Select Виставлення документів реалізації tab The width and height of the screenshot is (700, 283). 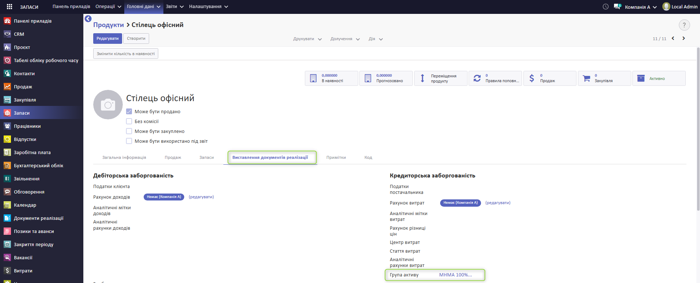270,157
